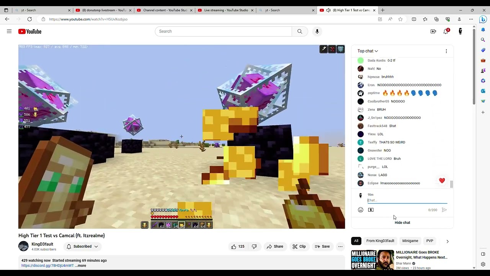Viewport: 490px width, 276px height.
Task: Open the chat emoji picker
Action: point(361,210)
